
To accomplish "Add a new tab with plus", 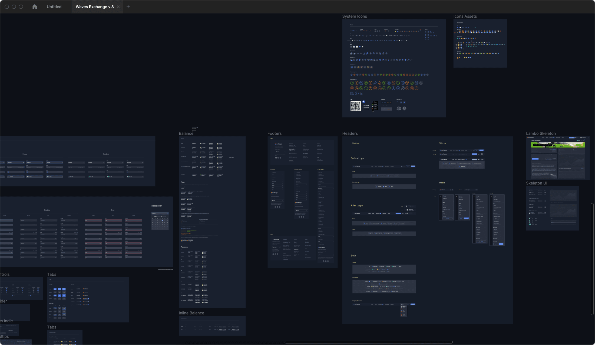I will click(x=128, y=7).
